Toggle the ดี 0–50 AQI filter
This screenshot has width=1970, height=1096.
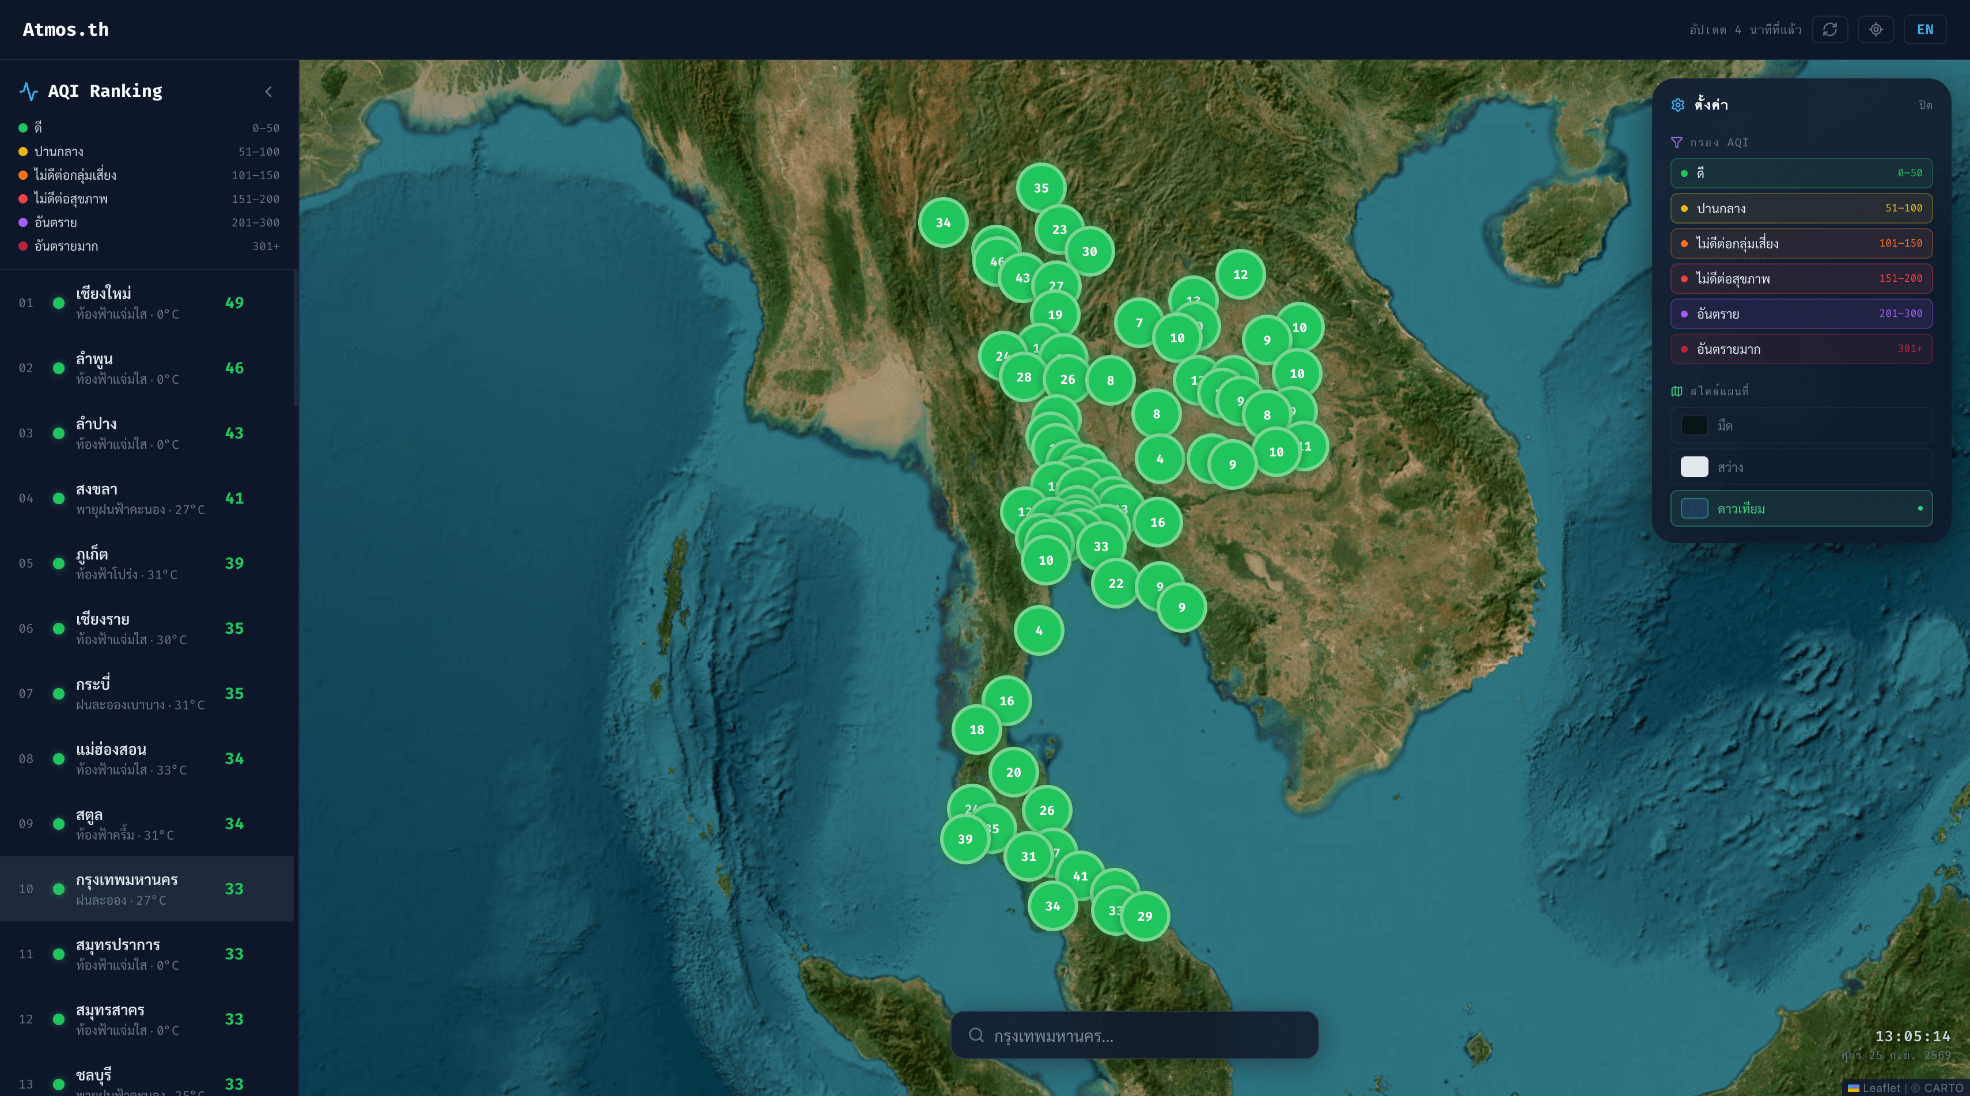point(1801,173)
